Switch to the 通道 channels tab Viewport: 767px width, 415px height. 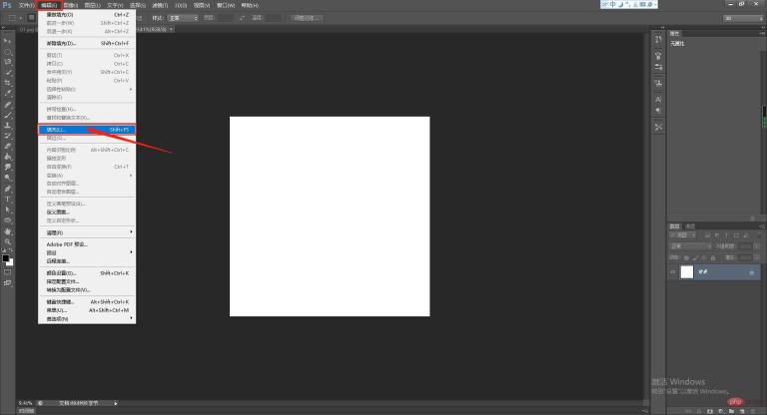pyautogui.click(x=690, y=226)
